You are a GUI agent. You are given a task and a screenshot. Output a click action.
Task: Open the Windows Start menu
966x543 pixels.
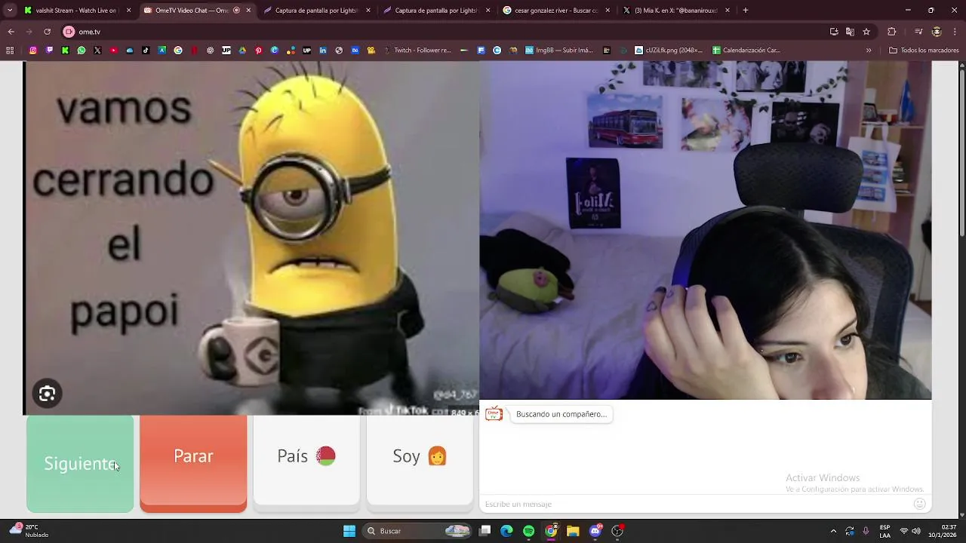point(349,531)
